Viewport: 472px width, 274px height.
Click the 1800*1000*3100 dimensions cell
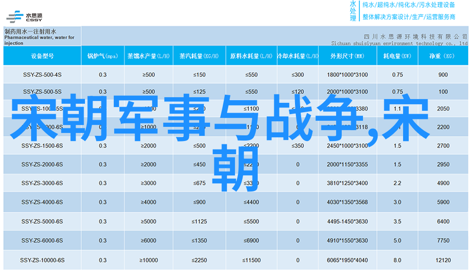coord(347,75)
